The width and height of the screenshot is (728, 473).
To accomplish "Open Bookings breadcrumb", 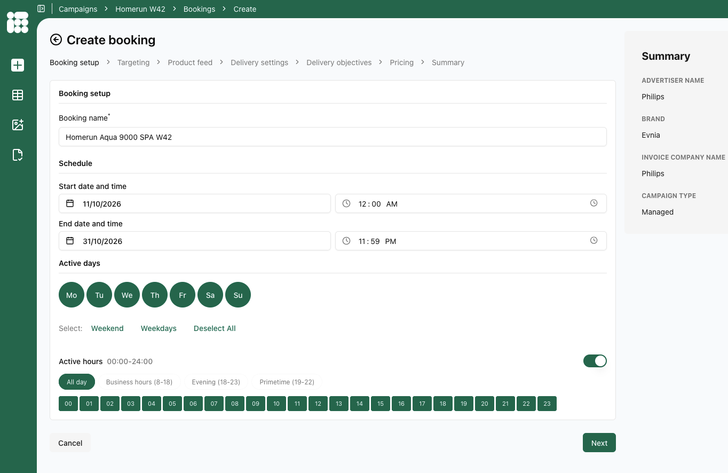I will pyautogui.click(x=199, y=9).
